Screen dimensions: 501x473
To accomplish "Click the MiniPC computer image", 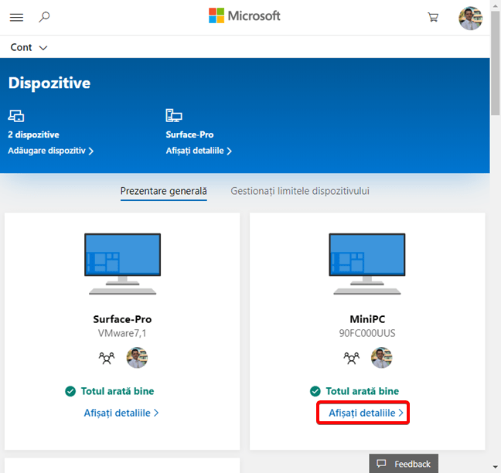I will [x=367, y=264].
